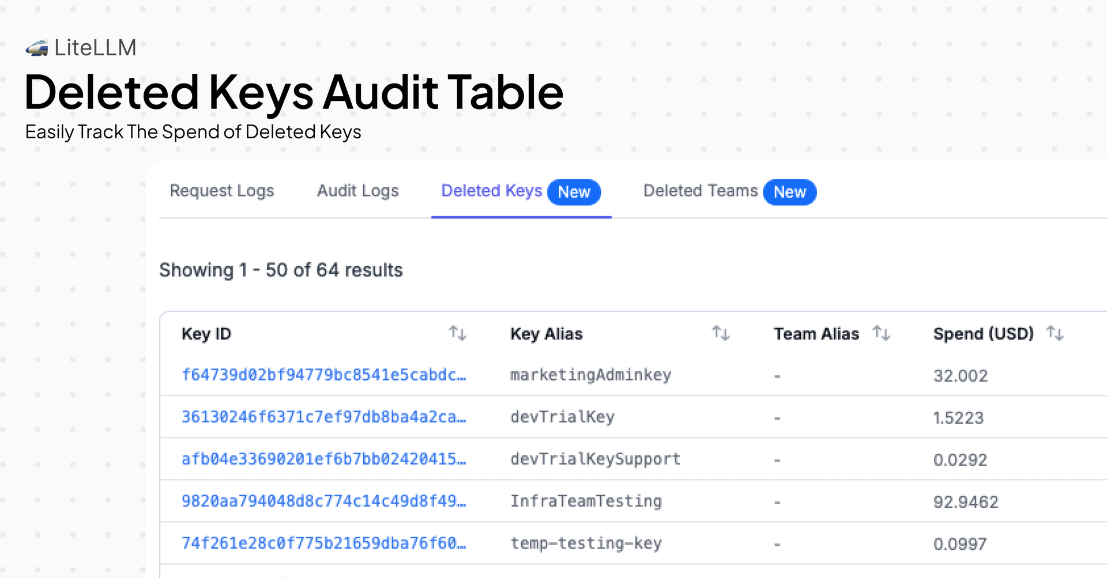
Task: Select the Deleted Keys tab
Action: 491,191
